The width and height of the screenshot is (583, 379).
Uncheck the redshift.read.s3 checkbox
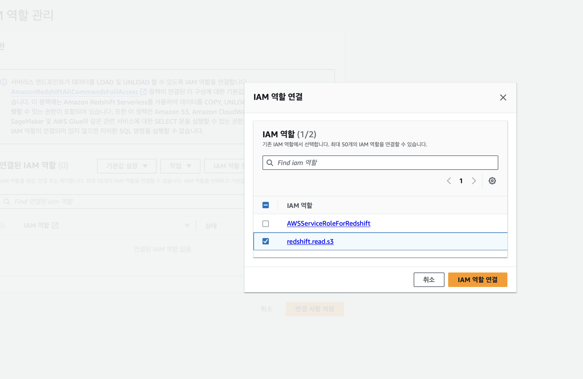point(265,241)
